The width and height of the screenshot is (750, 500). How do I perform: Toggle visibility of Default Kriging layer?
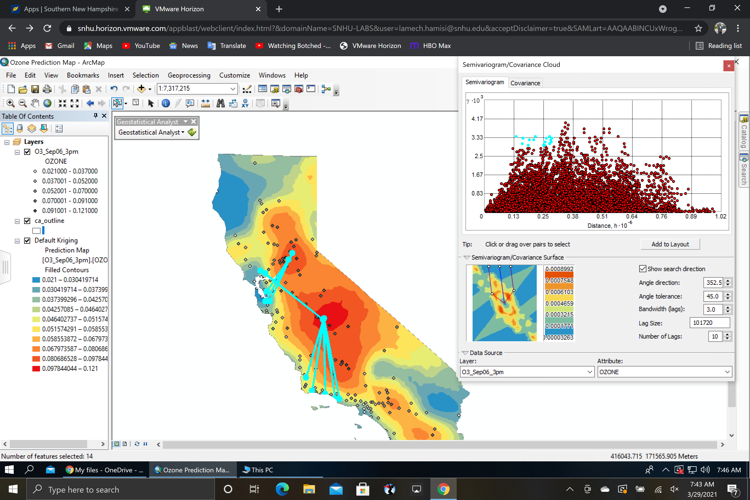[x=27, y=241]
